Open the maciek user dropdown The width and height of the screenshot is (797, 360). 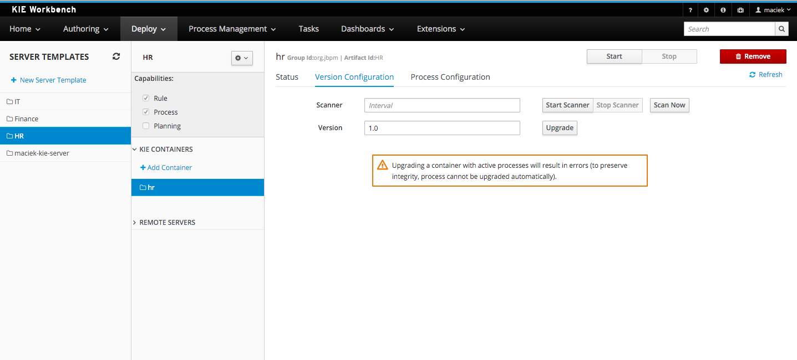point(772,9)
